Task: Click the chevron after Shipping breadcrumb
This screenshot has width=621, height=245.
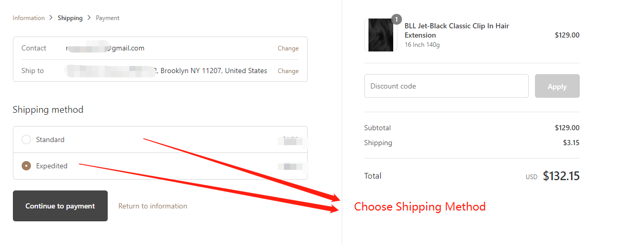Action: [89, 18]
